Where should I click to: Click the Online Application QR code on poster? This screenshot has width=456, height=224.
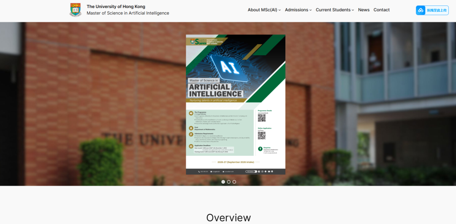coord(262,136)
